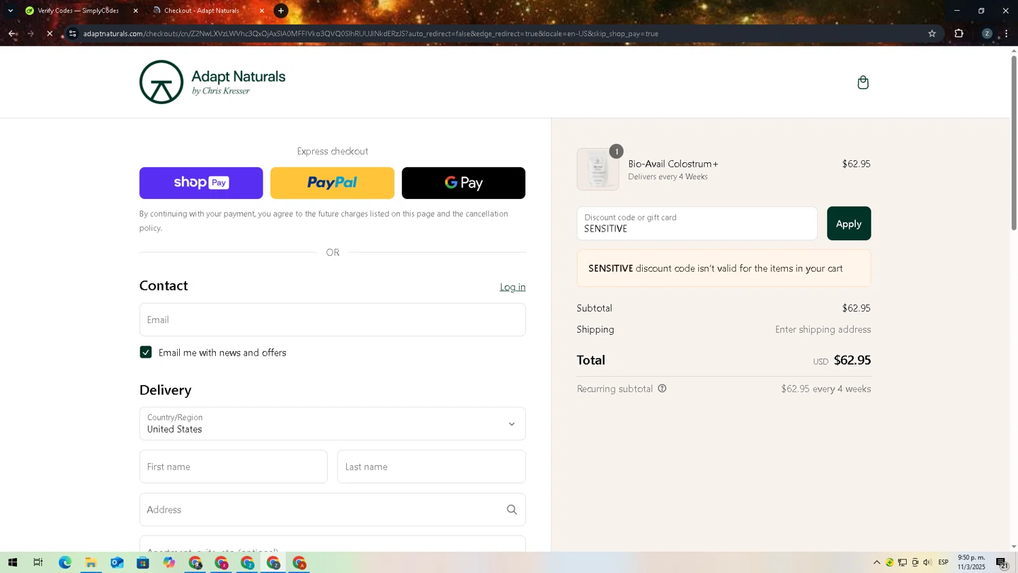Click the Enter shipping address text

point(823,329)
